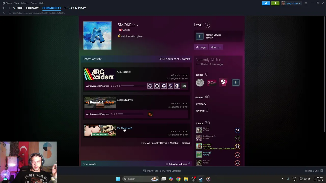Open the 25+ games badge

pyautogui.click(x=212, y=82)
